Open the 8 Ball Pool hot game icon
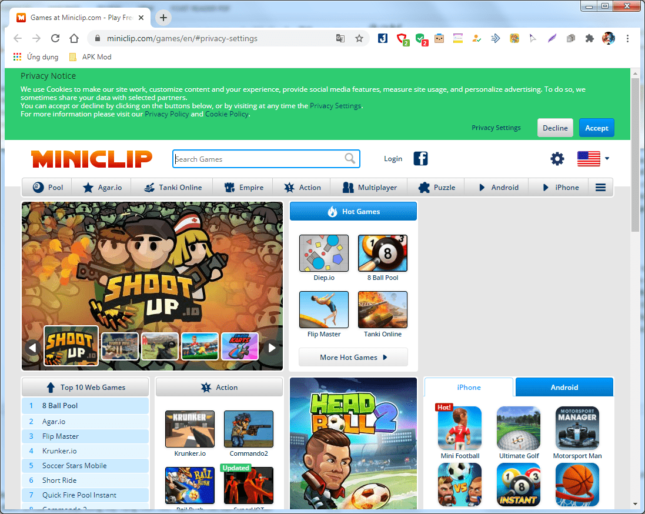Screen dimensions: 645x514 [x=383, y=253]
